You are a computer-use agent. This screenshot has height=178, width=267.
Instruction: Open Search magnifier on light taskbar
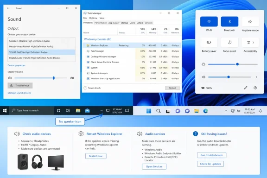pyautogui.click(x=159, y=111)
